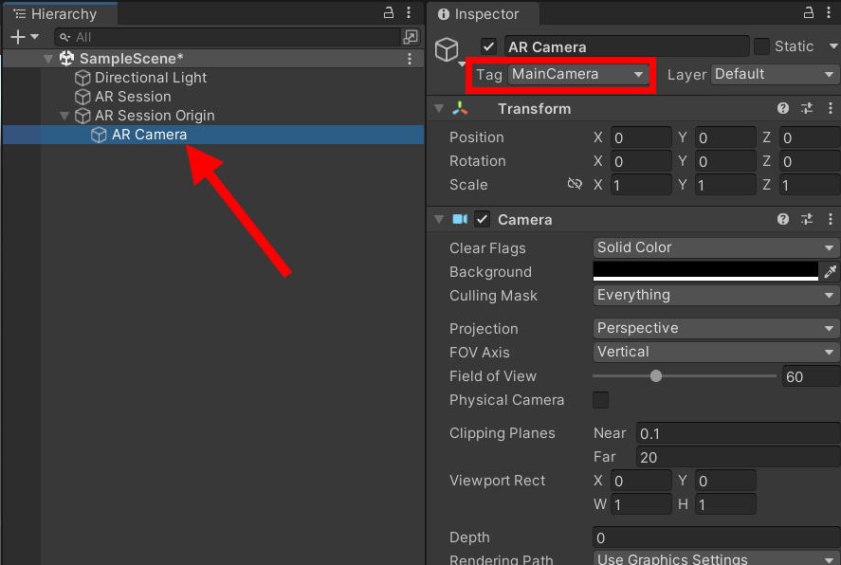The image size is (841, 565).
Task: Click Clipping Planes Far field
Action: (738, 457)
